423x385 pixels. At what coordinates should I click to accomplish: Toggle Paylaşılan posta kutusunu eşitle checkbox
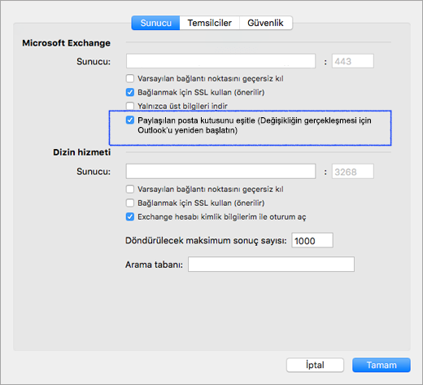tap(130, 120)
